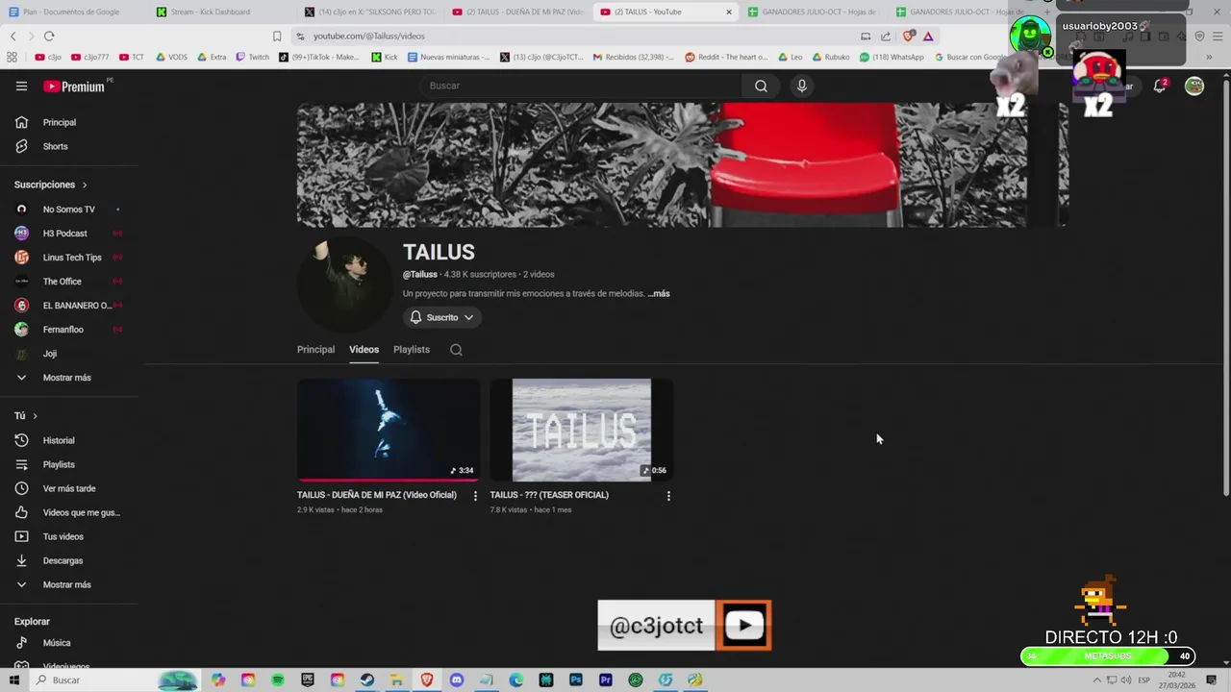Open Twitch bookmark in bookmarks bar
The height and width of the screenshot is (692, 1231).
[x=253, y=57]
